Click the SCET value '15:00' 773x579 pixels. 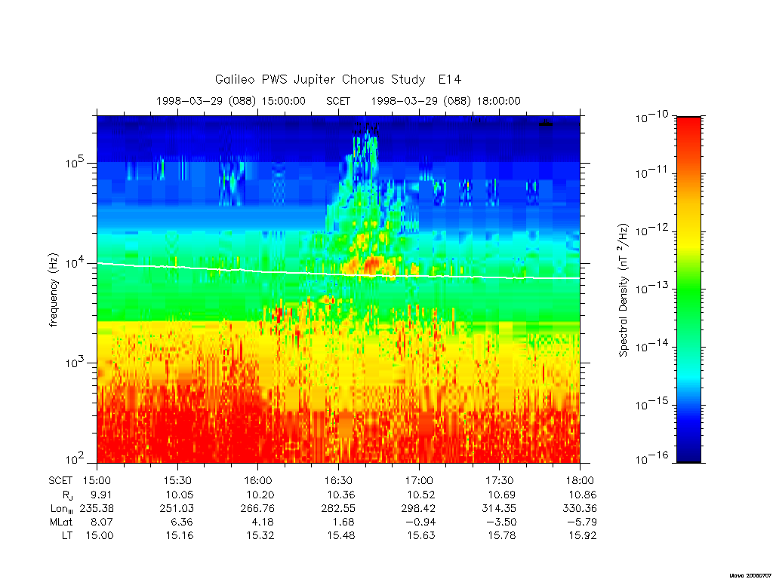(x=97, y=480)
